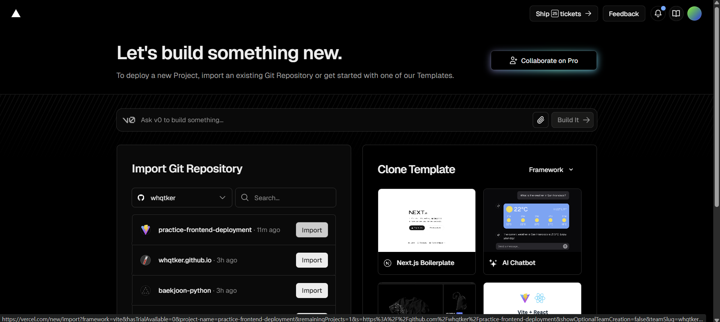Open the notifications bell
720x322 pixels.
coord(658,13)
